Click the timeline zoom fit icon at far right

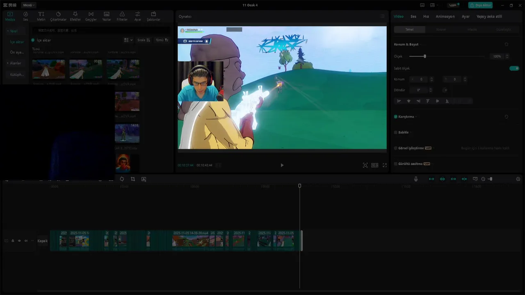pos(518,179)
